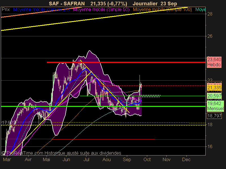Click the 17,922 level label on left
Viewport: 226px width, 169px height.
pyautogui.click(x=9, y=123)
